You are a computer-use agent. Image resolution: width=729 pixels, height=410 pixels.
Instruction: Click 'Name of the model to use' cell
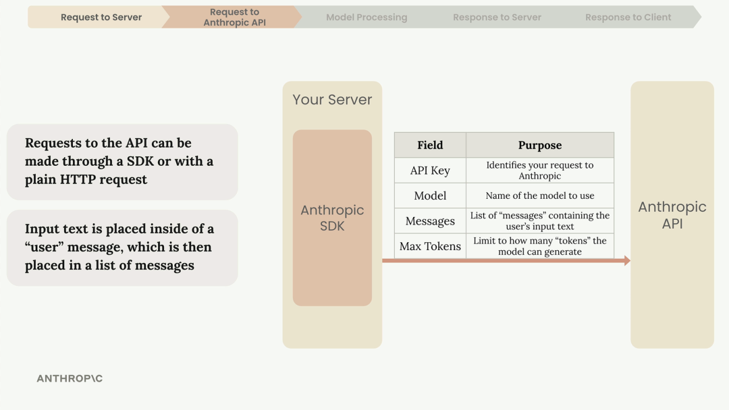coord(540,196)
